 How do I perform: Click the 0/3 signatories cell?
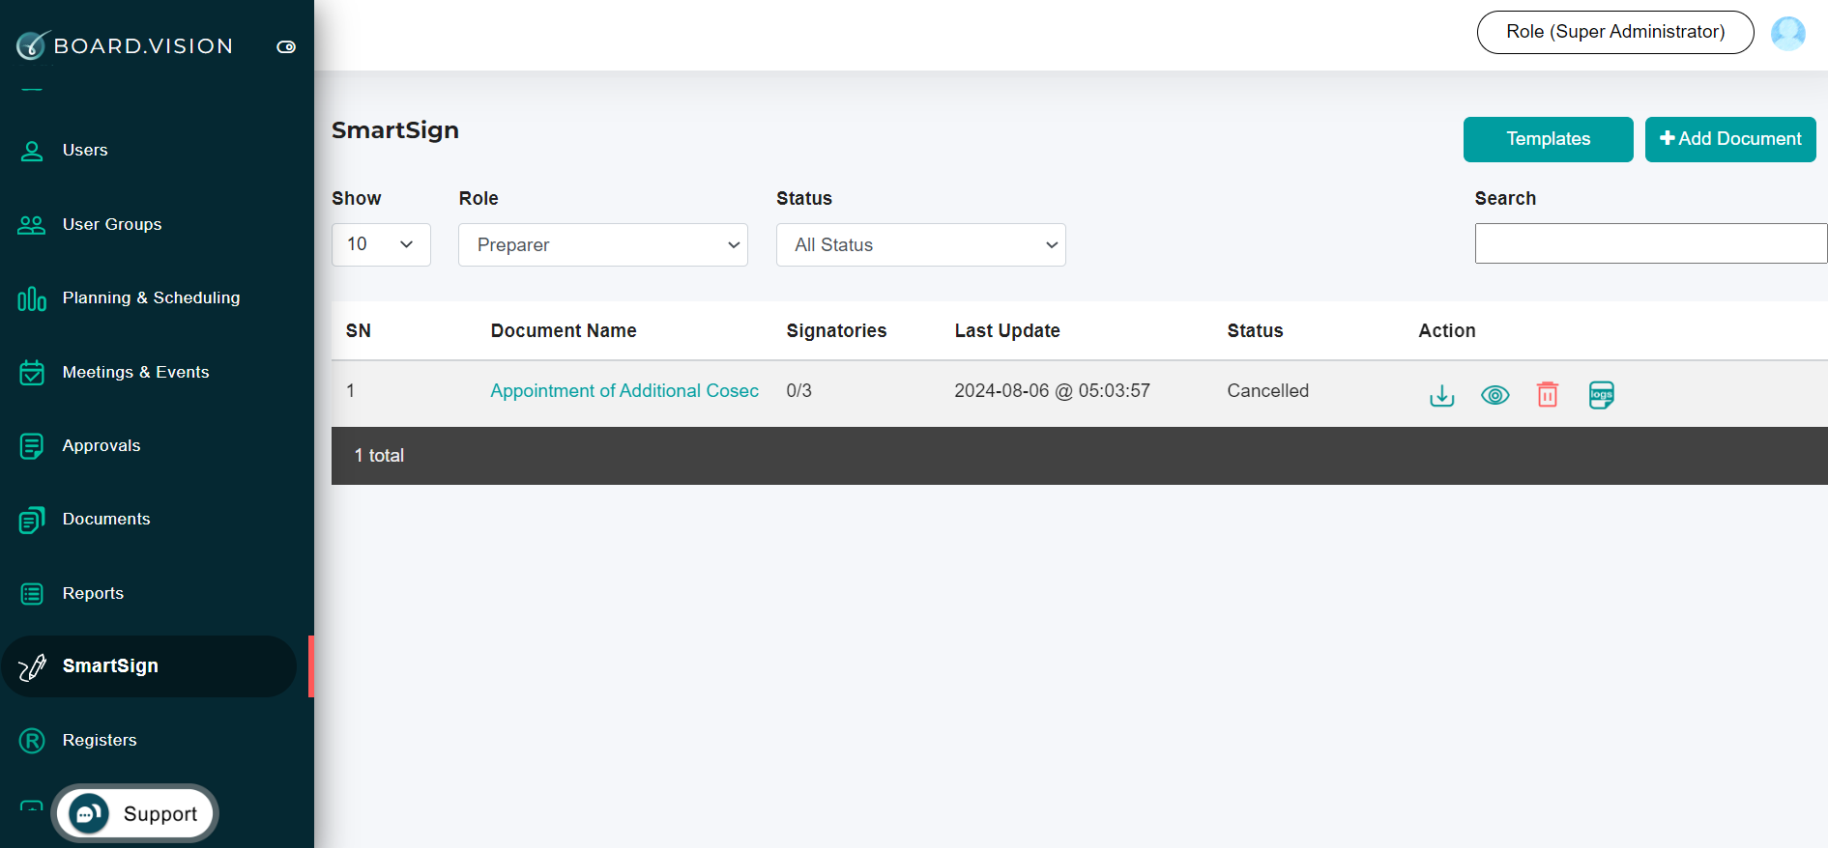point(799,390)
